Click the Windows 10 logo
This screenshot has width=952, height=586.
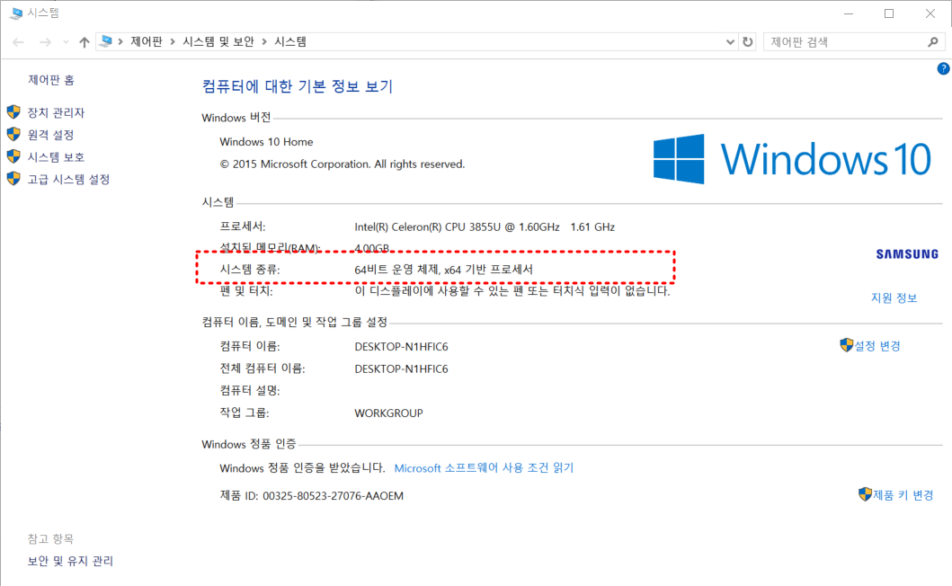click(x=792, y=159)
